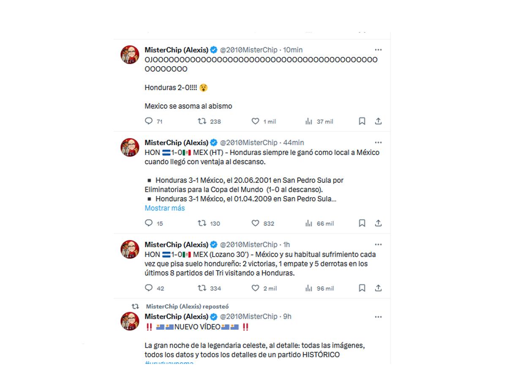Click MisterChip (Alexis) display name on 1h tweet
The height and width of the screenshot is (380, 507).
pyautogui.click(x=177, y=244)
